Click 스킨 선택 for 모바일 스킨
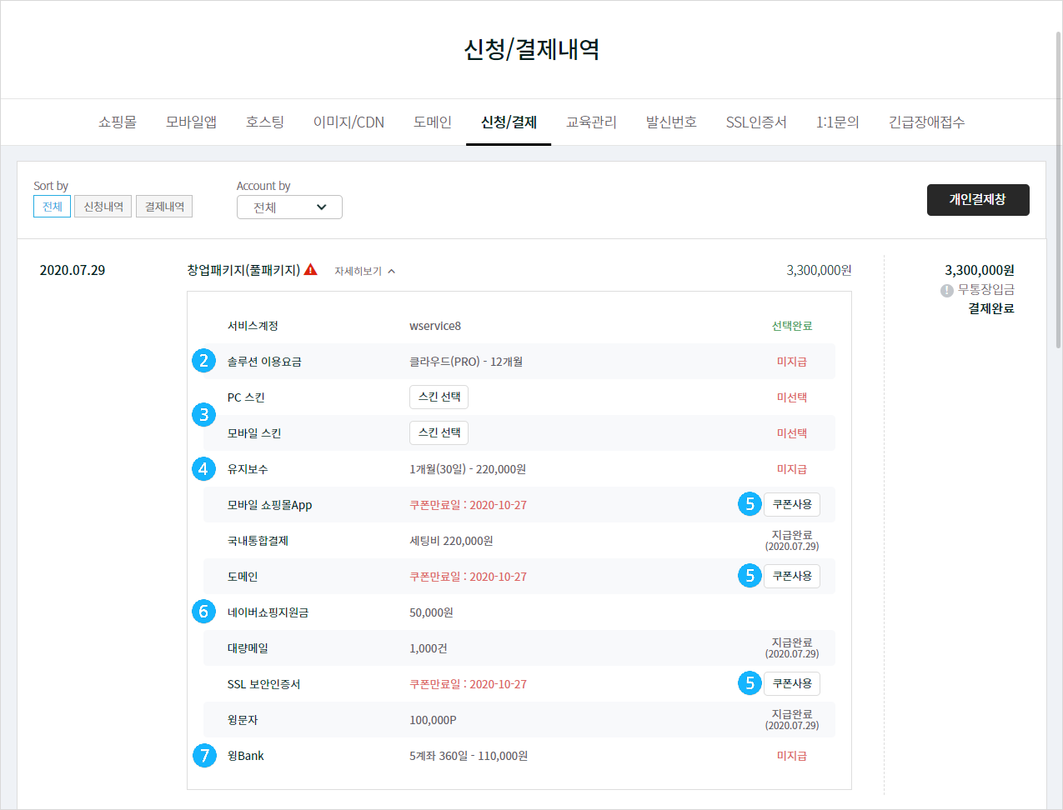 (439, 433)
